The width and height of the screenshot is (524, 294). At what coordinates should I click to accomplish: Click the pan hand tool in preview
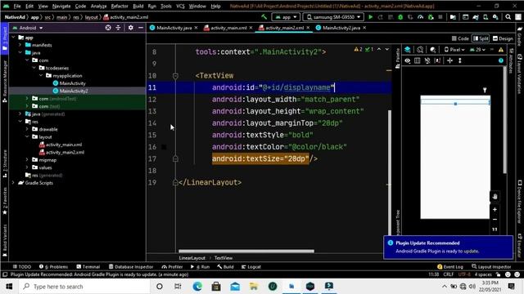click(495, 197)
